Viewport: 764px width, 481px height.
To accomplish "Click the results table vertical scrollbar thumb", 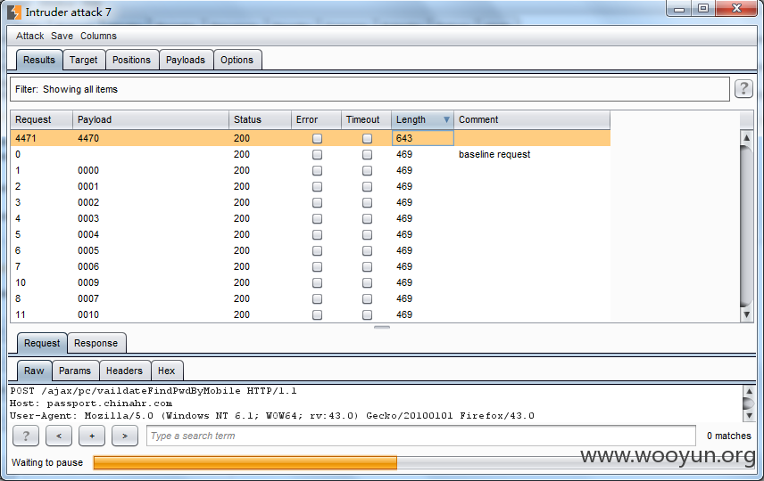I will click(x=746, y=226).
